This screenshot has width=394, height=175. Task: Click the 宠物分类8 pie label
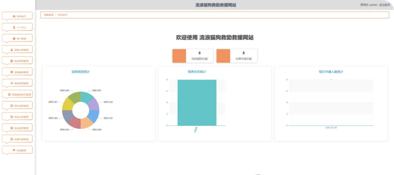tap(64, 90)
